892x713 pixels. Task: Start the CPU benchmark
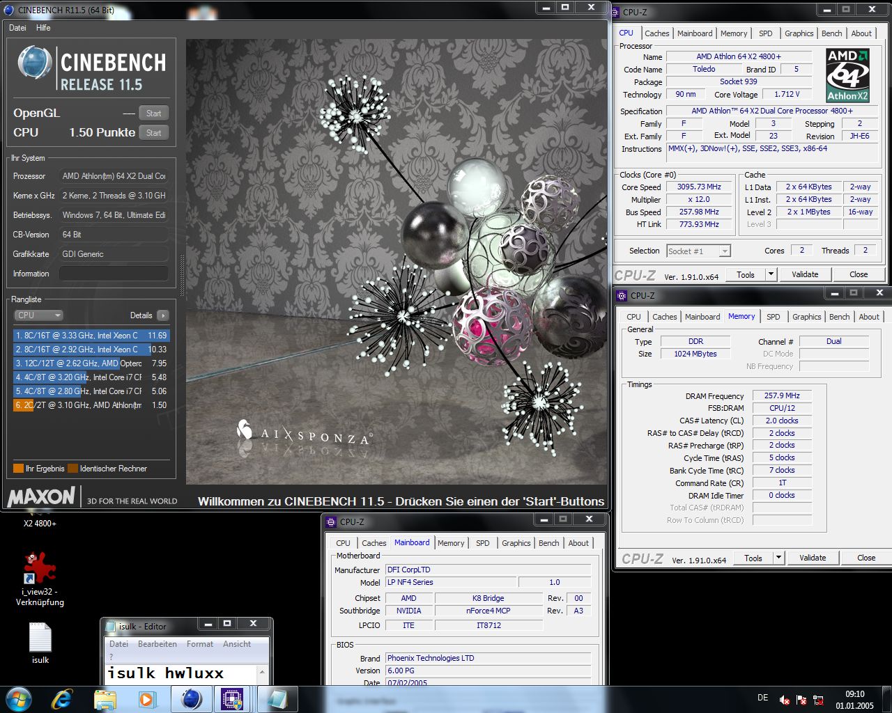point(154,133)
